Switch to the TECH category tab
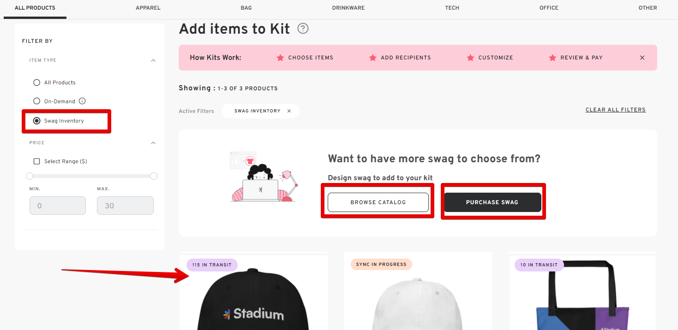The width and height of the screenshot is (678, 330). 452,8
